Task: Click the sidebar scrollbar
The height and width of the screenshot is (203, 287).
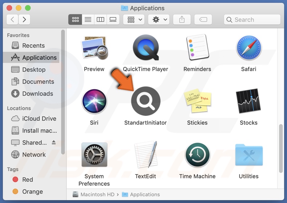Action: 63,92
